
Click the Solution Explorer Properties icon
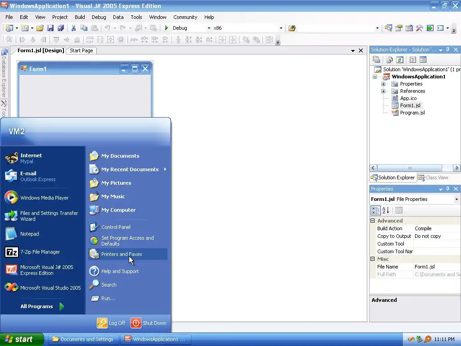tap(376, 60)
